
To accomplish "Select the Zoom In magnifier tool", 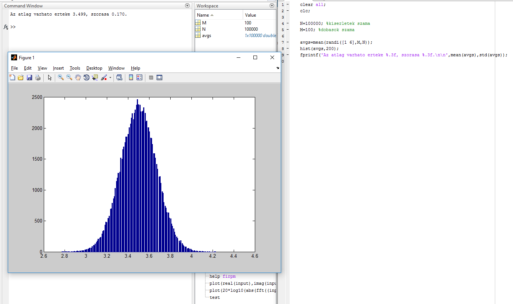I will click(x=61, y=77).
